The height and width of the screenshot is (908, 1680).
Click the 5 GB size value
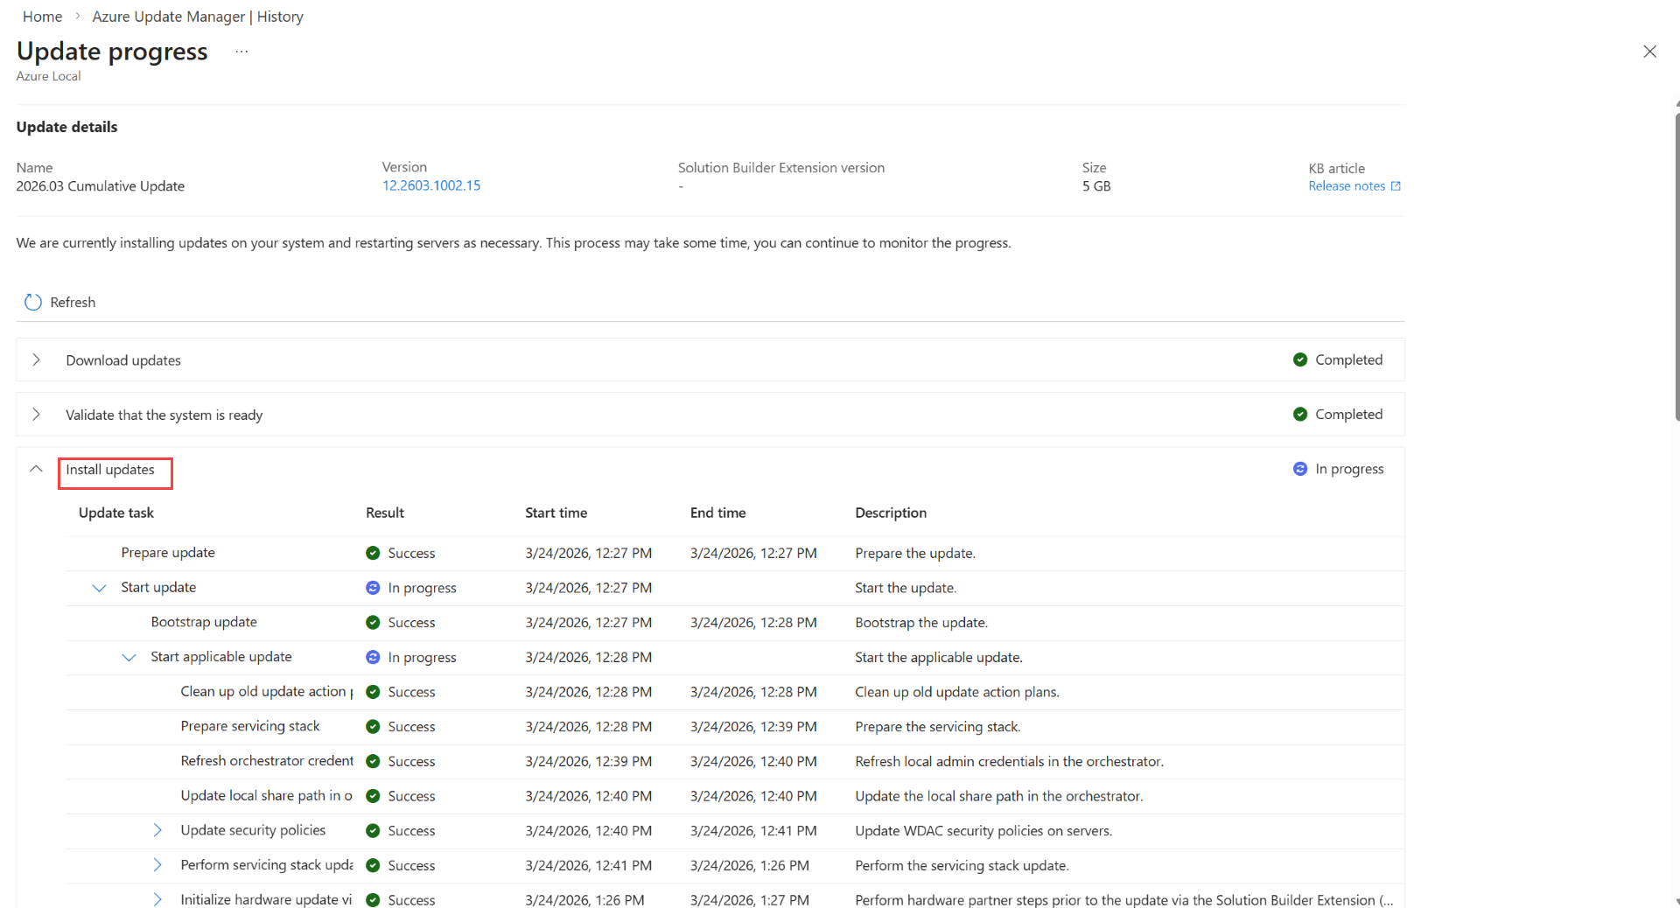(1096, 186)
